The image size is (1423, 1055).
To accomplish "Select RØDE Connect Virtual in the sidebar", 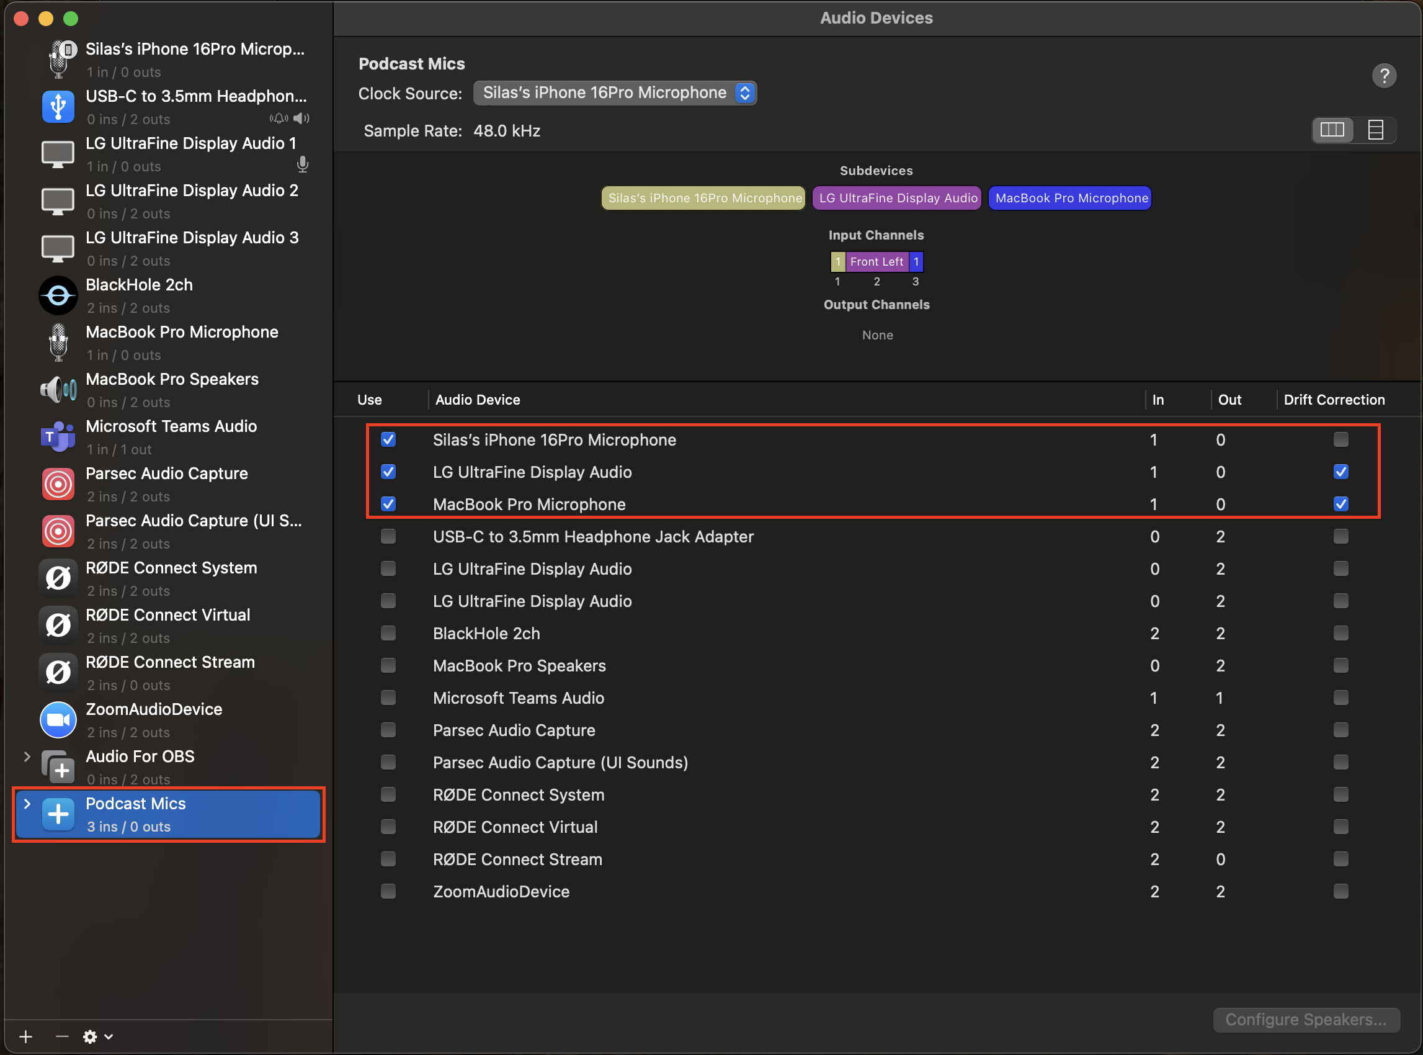I will coord(169,626).
